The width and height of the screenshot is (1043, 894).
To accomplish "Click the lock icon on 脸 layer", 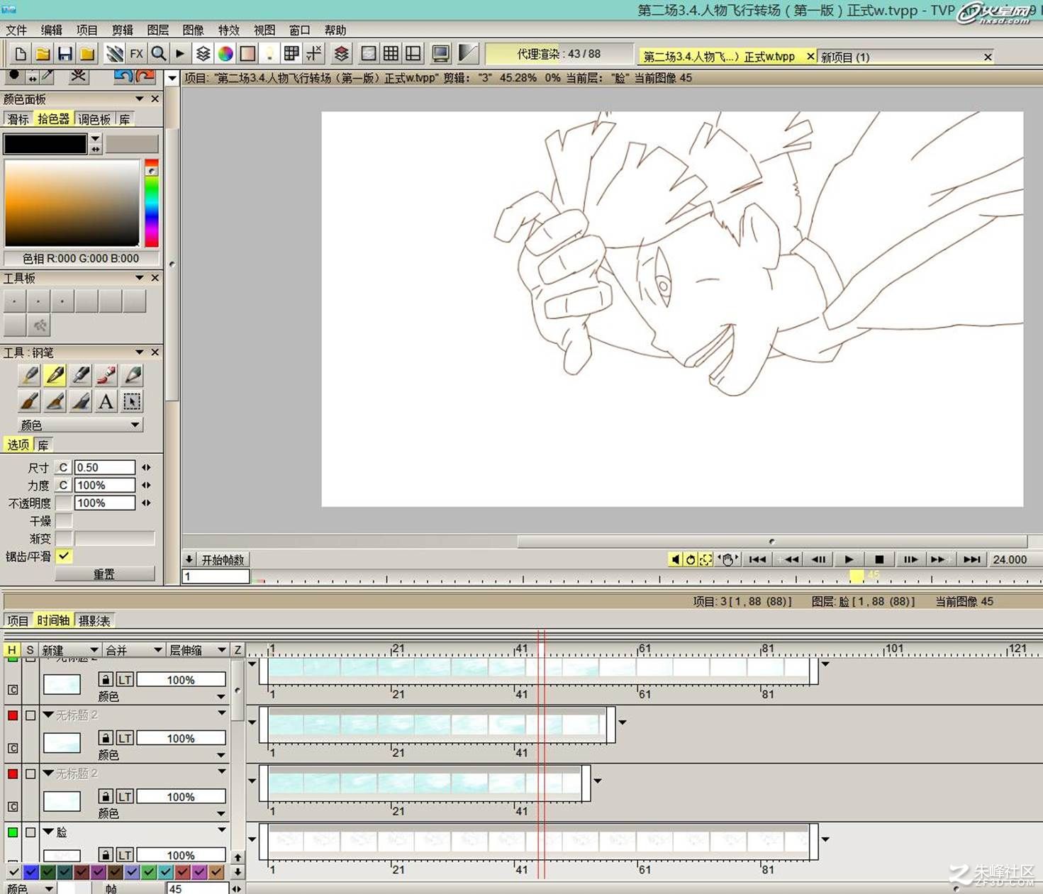I will (106, 855).
